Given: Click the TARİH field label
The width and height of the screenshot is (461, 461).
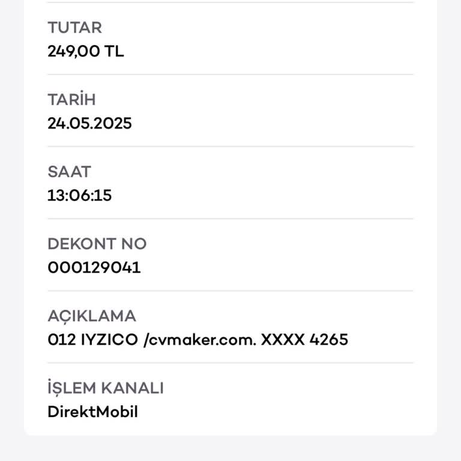Looking at the screenshot, I should tap(71, 100).
